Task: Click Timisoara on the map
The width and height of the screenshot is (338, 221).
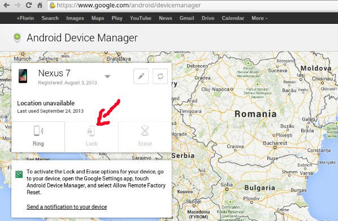Action: (190, 111)
